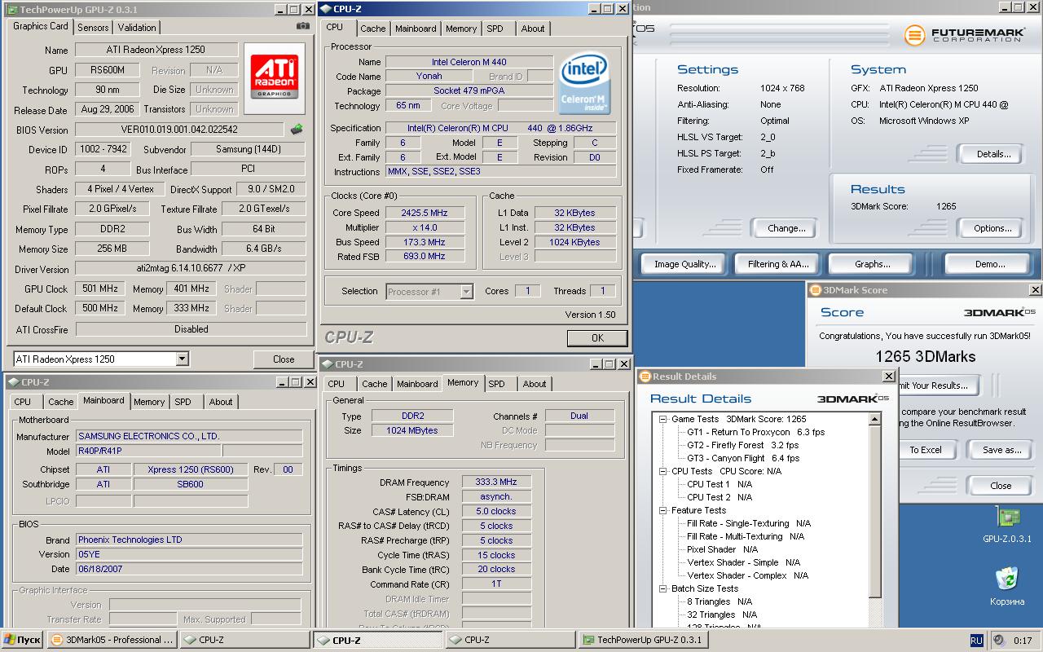Select the Mainboard tab in the top CPU-Z window
This screenshot has height=652, width=1043.
coord(416,29)
